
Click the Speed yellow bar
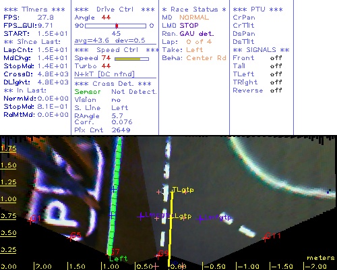tap(131, 59)
